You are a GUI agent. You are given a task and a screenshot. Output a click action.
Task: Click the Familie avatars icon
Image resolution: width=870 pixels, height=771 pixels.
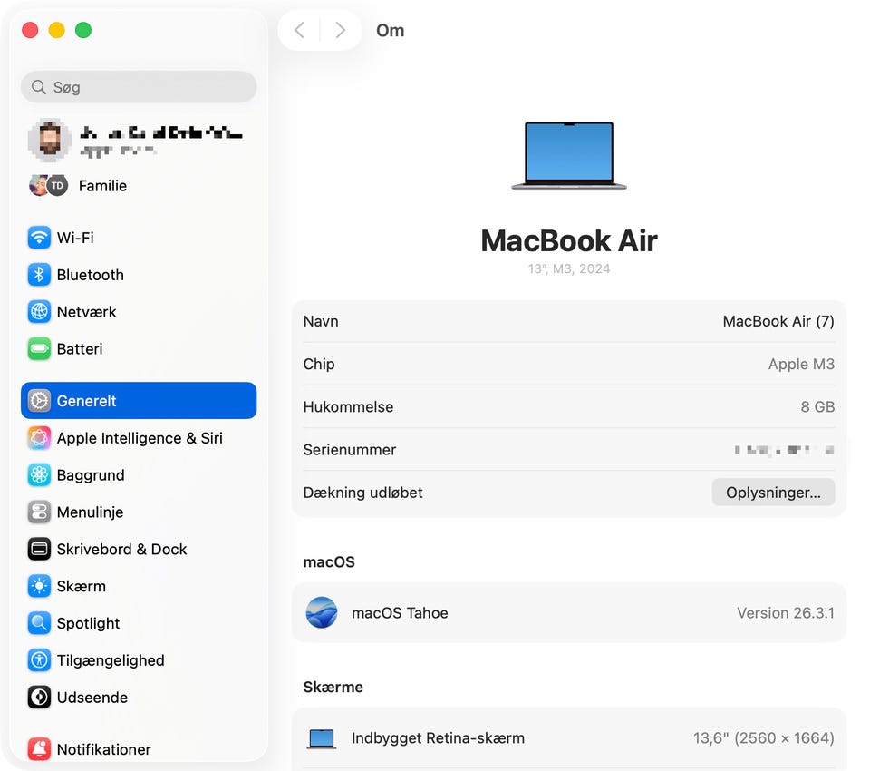click(48, 186)
